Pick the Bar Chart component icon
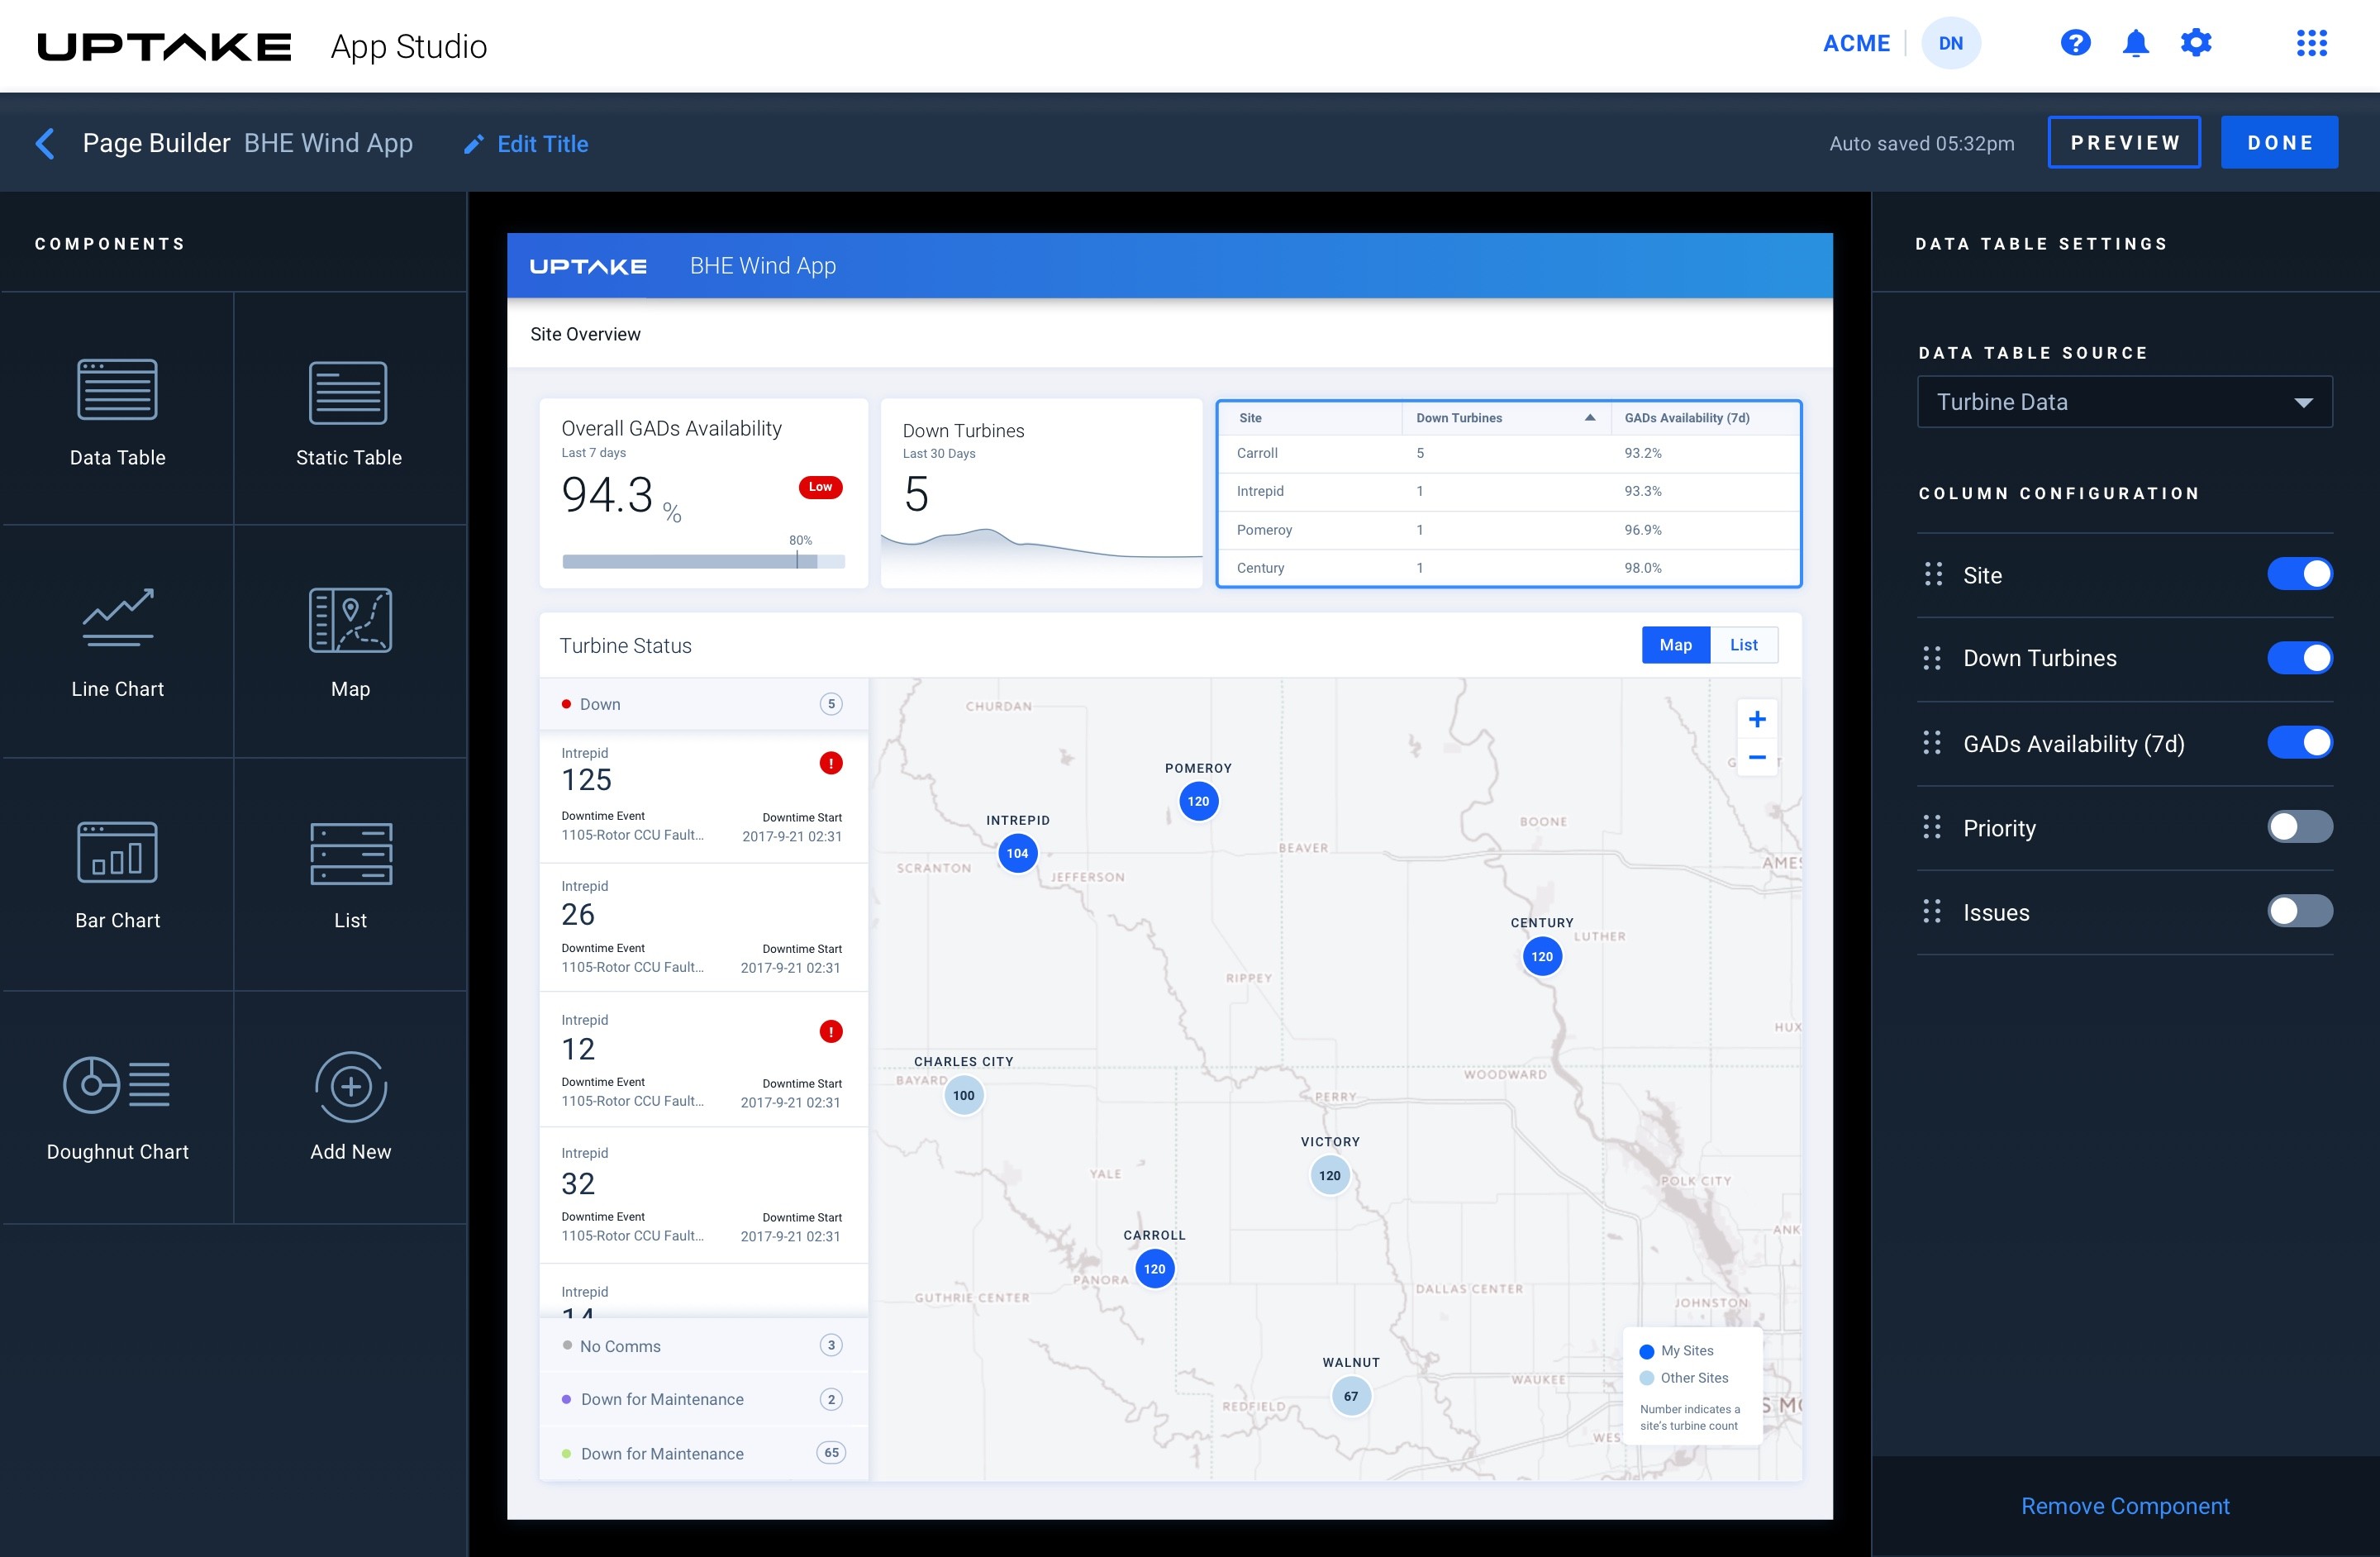 tap(117, 852)
